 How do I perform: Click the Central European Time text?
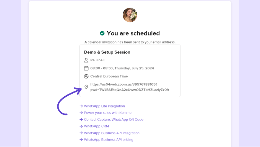[109, 76]
